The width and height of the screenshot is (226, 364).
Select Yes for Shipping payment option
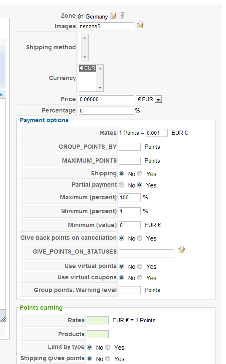point(140,174)
